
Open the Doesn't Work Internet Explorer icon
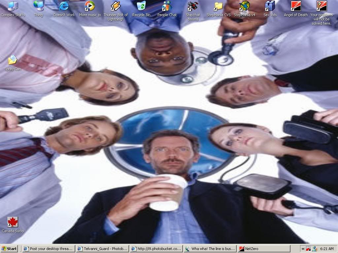64,6
